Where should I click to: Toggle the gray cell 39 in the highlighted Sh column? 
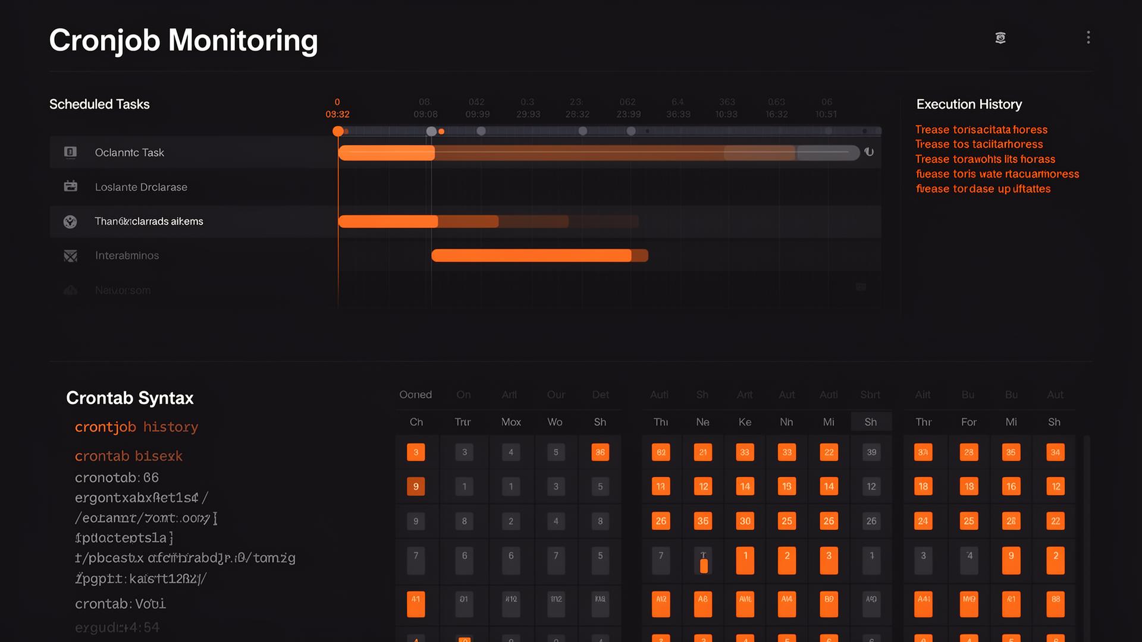point(871,452)
